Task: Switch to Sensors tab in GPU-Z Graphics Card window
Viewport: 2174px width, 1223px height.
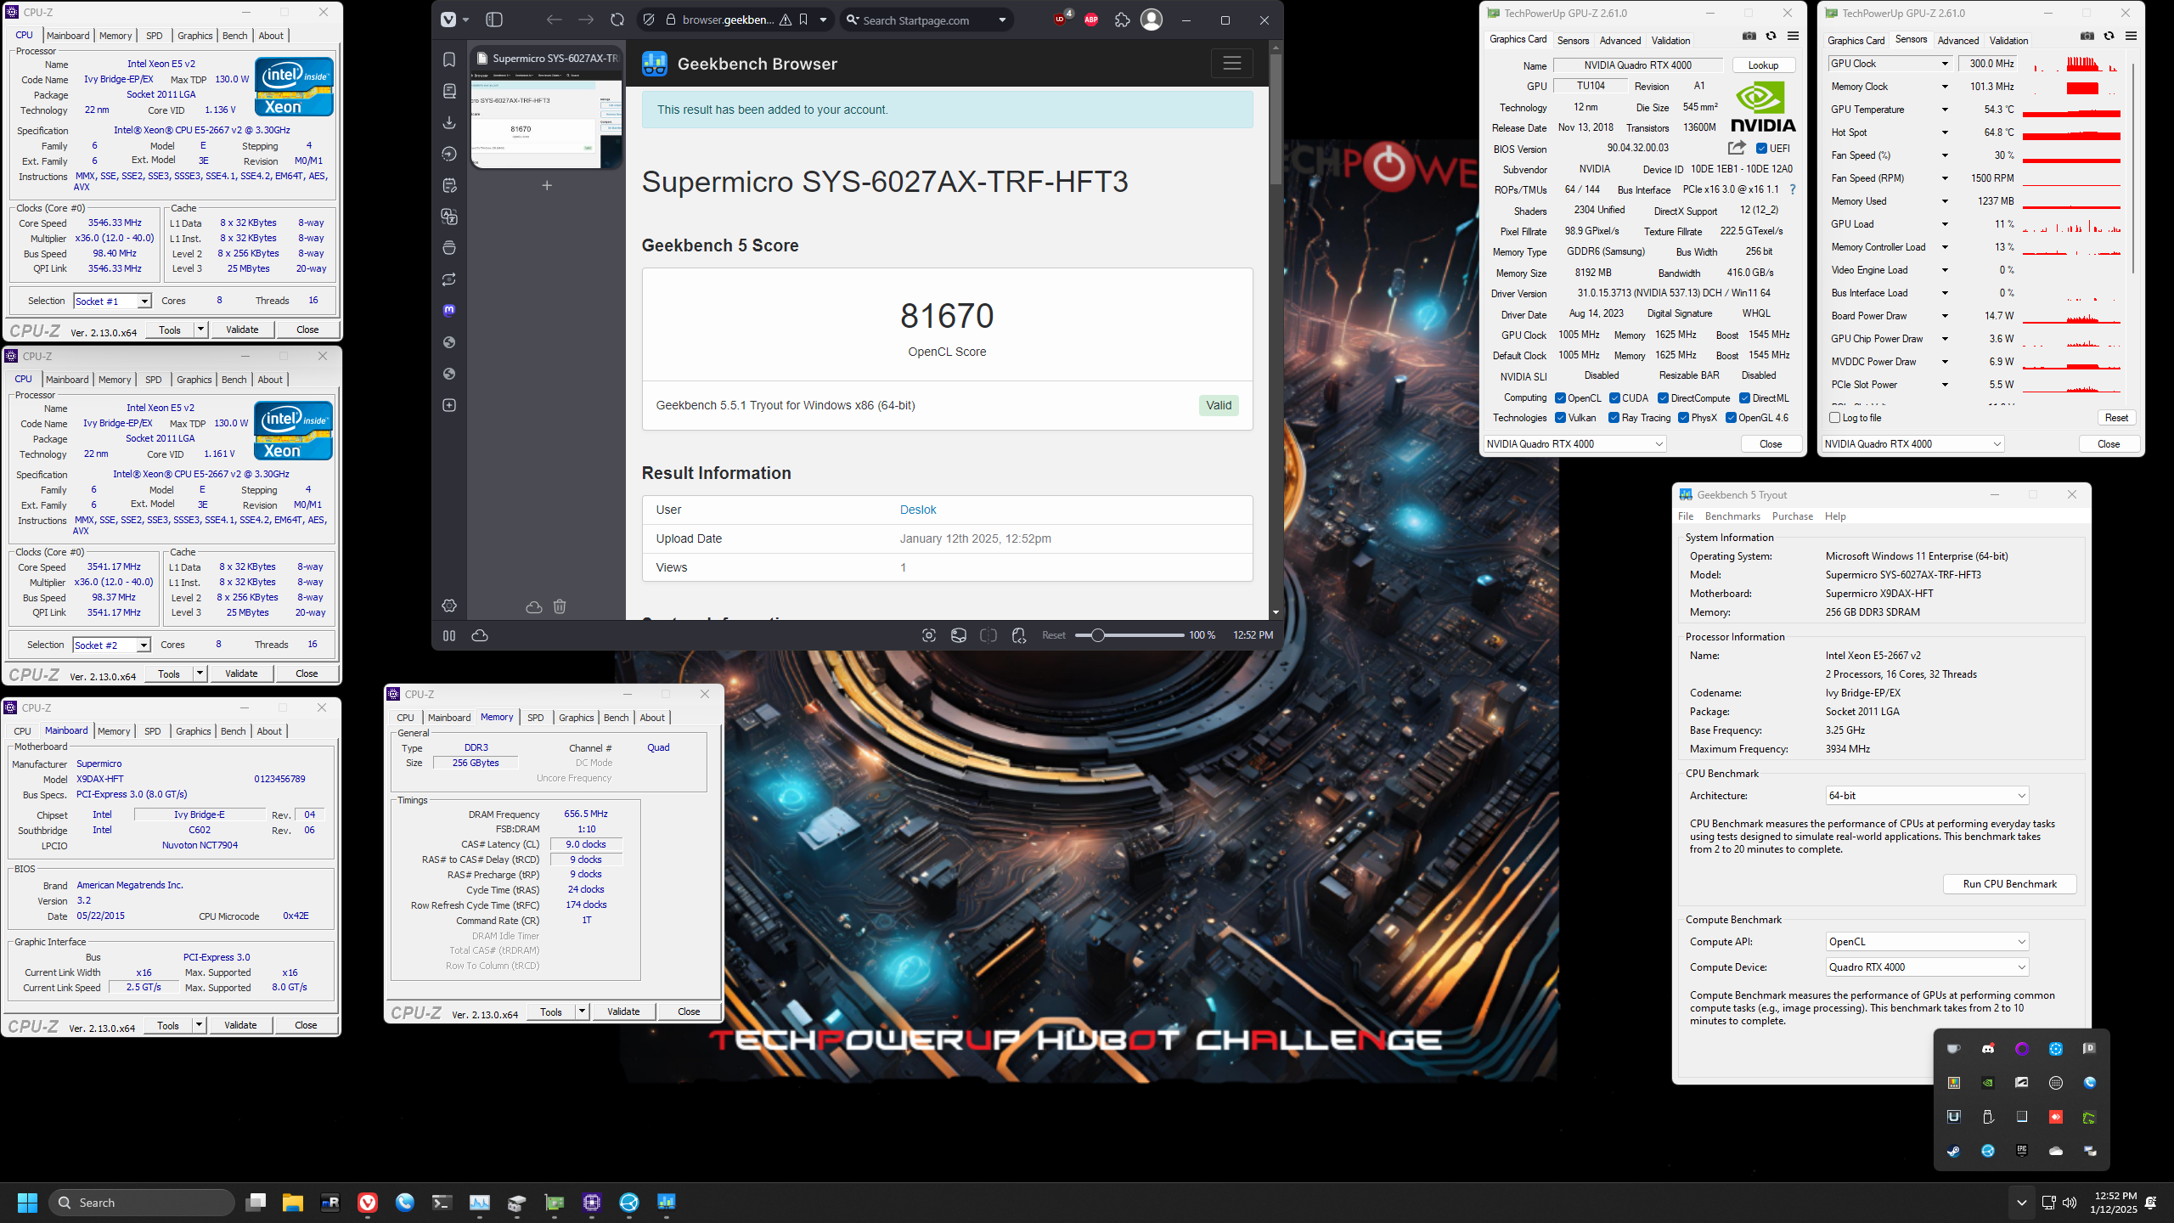Action: pos(1573,41)
